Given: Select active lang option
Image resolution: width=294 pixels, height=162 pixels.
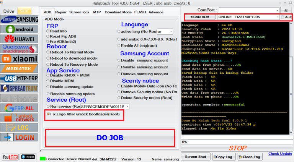Looking at the screenshot, I should [137, 32].
